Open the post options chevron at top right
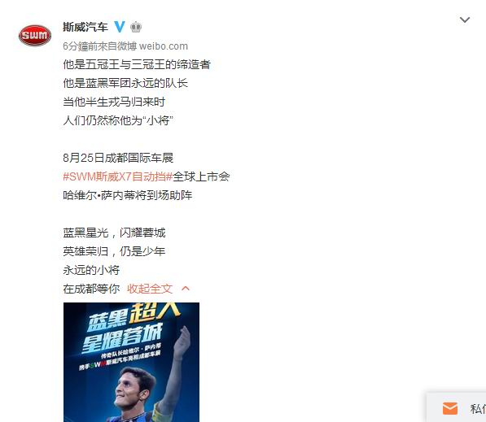486x422 pixels. coord(465,20)
